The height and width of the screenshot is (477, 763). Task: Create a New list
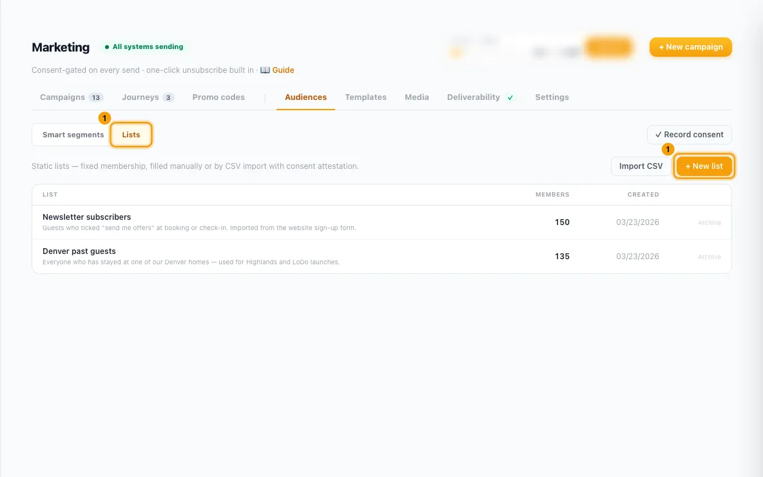704,166
